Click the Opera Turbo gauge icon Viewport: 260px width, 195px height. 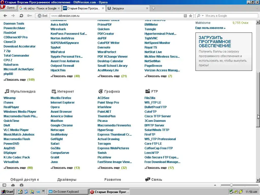pos(22,185)
